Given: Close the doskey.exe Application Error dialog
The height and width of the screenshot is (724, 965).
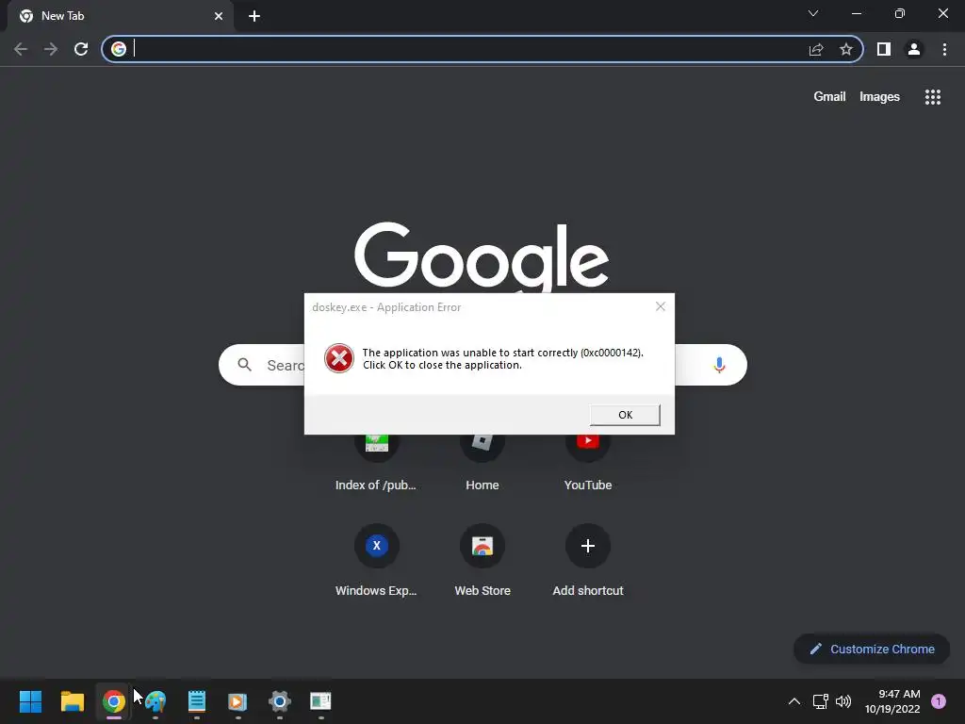Looking at the screenshot, I should click(x=661, y=306).
